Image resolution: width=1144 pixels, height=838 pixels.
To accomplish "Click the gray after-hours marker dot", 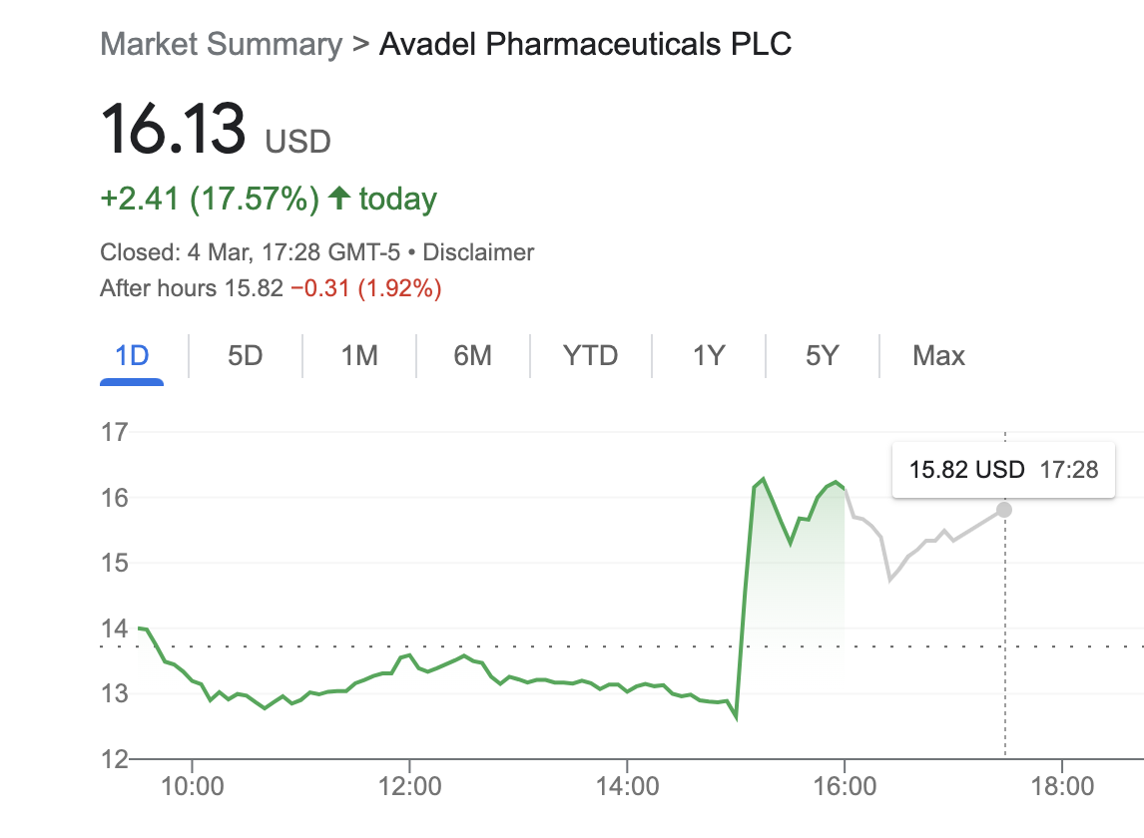I will coord(1004,510).
